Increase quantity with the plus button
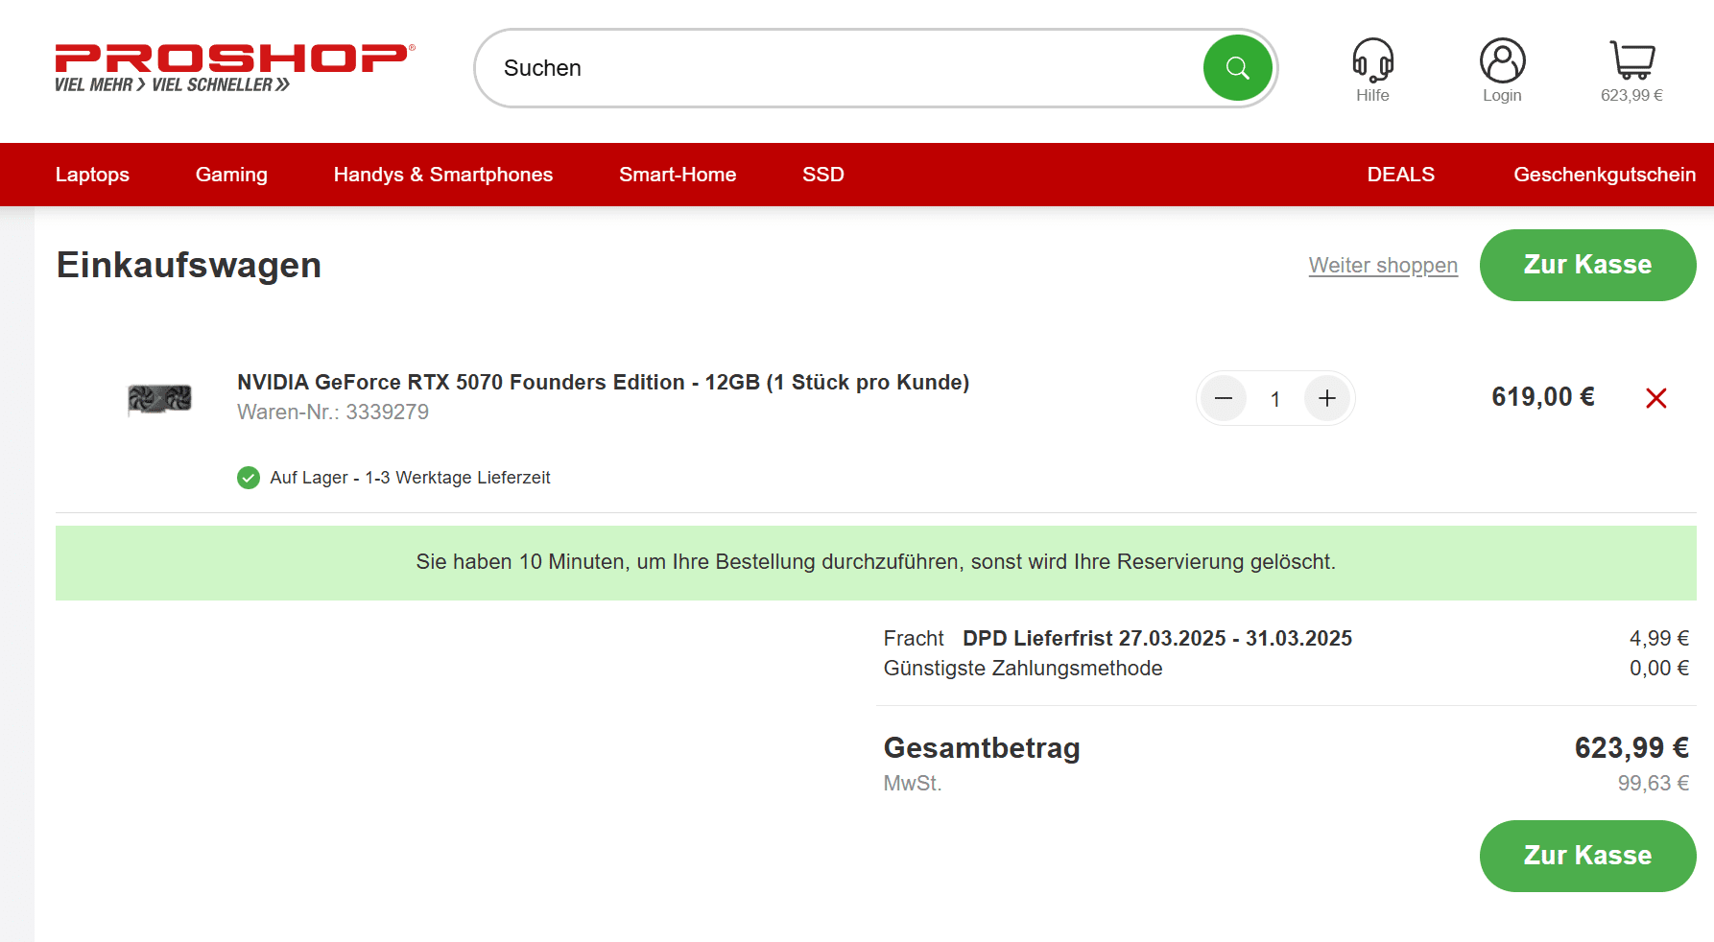 pyautogui.click(x=1327, y=398)
